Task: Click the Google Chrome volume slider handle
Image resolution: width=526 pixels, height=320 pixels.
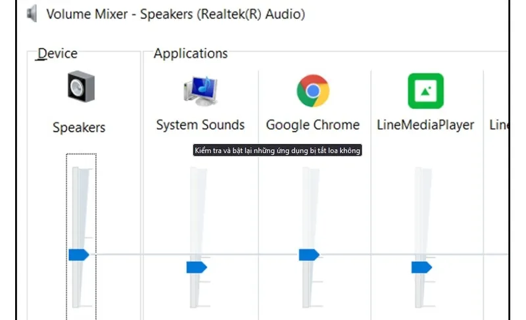Action: (308, 254)
